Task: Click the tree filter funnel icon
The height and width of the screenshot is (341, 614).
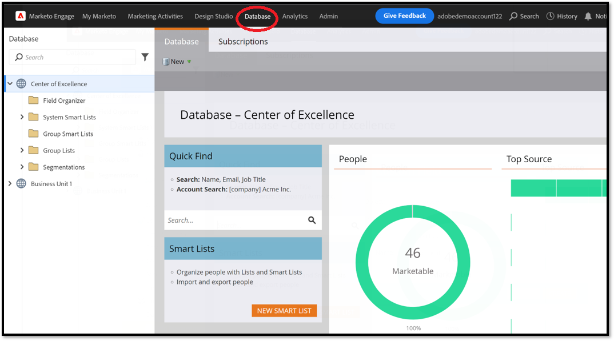Action: coord(145,57)
